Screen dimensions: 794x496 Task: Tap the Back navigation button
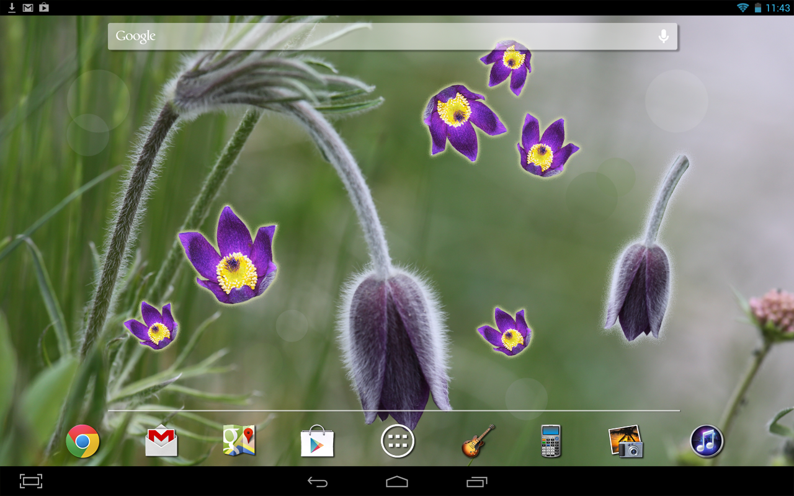(x=318, y=482)
